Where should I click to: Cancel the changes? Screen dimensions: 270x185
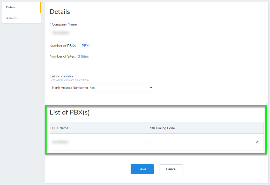(x=171, y=169)
